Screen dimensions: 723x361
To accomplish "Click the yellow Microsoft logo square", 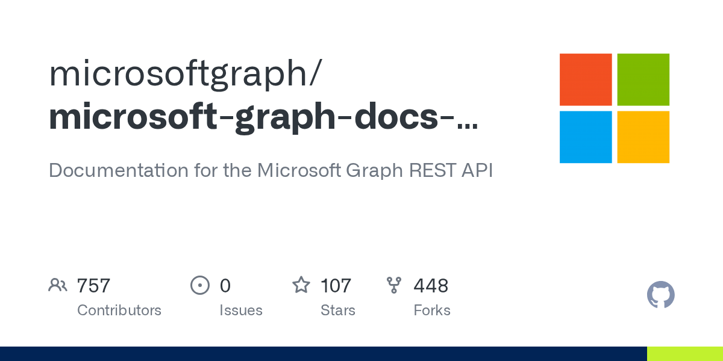I will pos(643,137).
